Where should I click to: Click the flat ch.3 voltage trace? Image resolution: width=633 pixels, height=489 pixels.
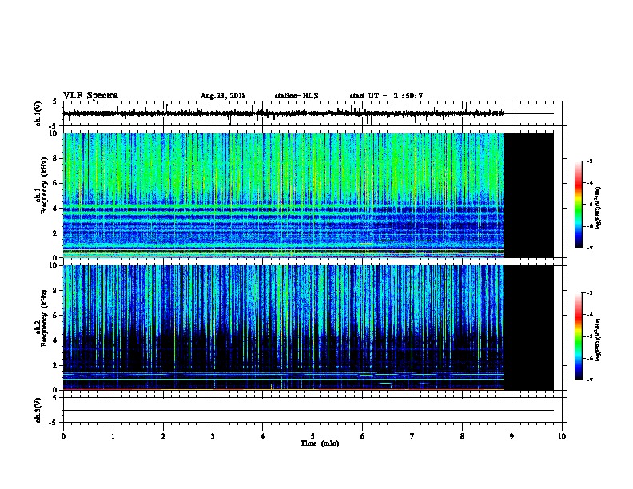pyautogui.click(x=309, y=411)
